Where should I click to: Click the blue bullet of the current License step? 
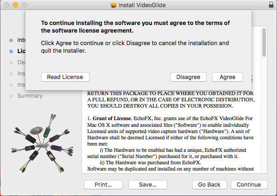pos(11,51)
